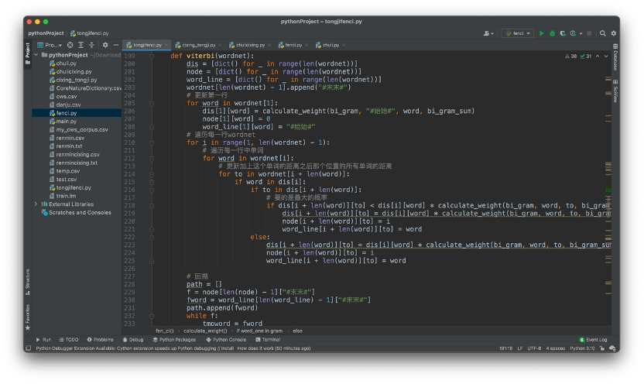Close the fenci.py editor tab

307,45
